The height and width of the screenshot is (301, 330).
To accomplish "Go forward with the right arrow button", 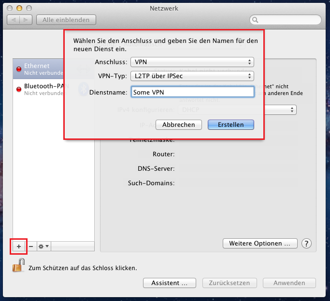I will tap(26, 20).
